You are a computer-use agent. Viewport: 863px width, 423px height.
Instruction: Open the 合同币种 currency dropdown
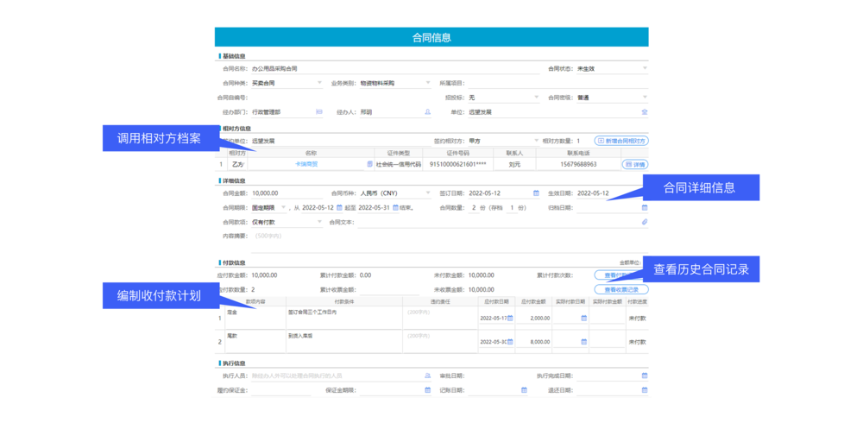click(427, 193)
